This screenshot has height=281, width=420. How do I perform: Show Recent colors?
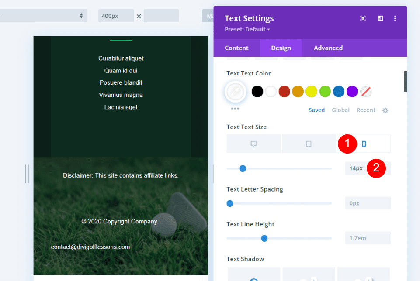coord(366,110)
